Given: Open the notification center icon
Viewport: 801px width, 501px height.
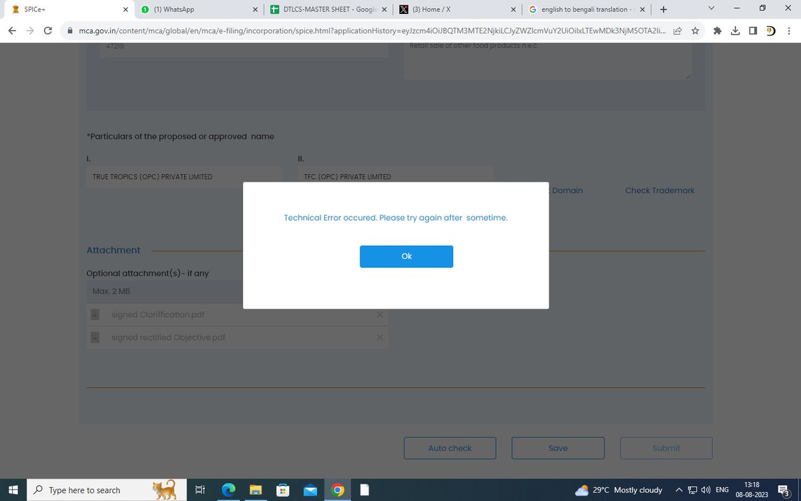Looking at the screenshot, I should [785, 490].
